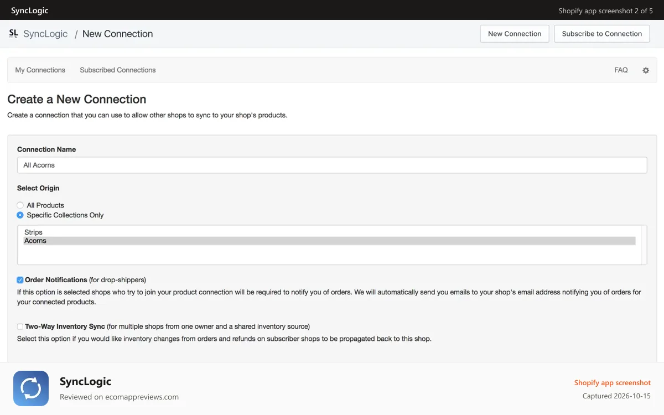Click the Subscribe to Connection button
664x415 pixels.
point(602,34)
